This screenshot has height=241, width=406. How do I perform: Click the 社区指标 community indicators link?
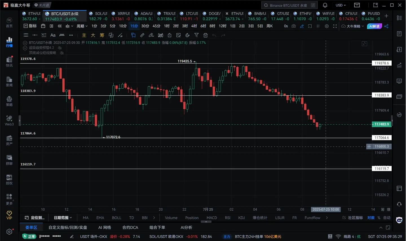pyautogui.click(x=353, y=218)
